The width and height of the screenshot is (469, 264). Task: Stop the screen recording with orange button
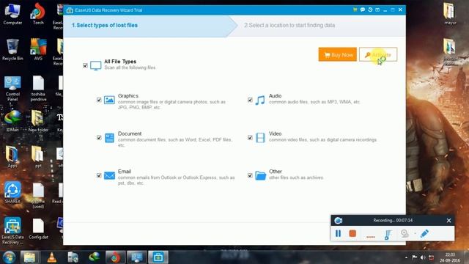point(352,233)
